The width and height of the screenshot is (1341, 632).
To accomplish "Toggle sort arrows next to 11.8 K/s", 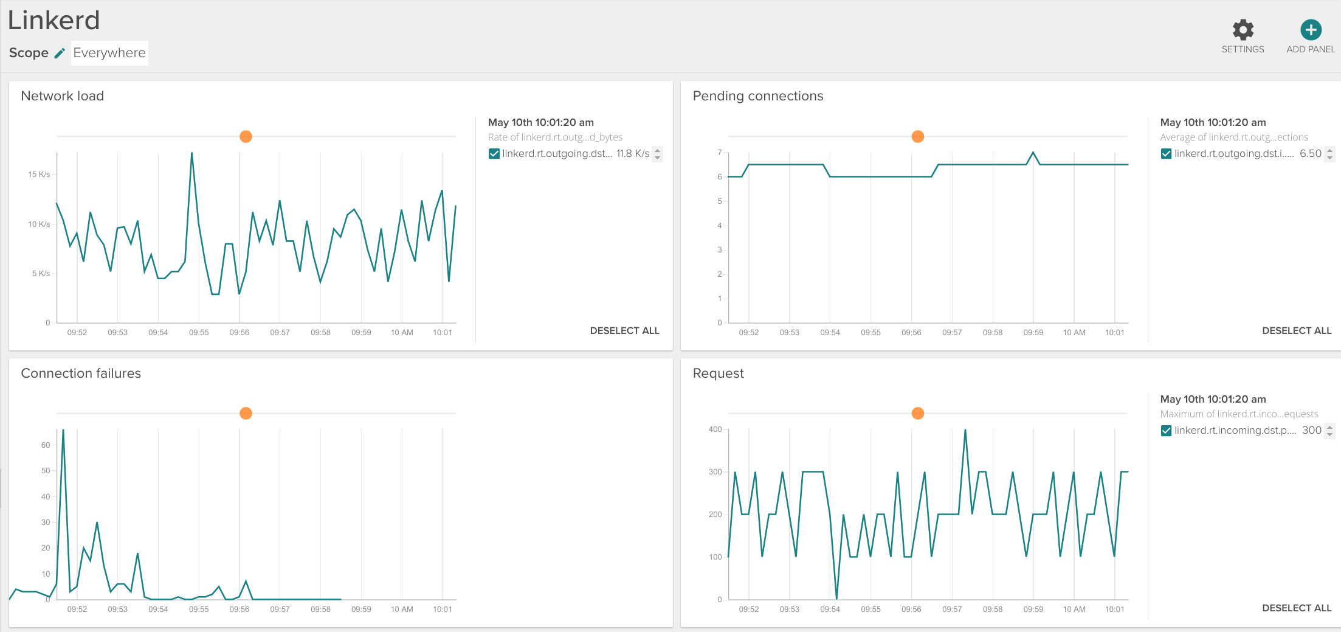I will click(x=657, y=154).
